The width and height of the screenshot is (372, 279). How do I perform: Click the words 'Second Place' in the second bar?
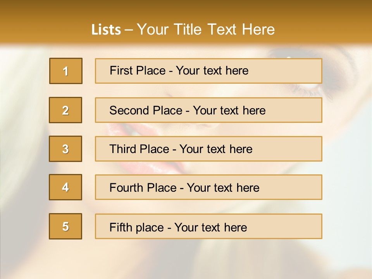[146, 110]
